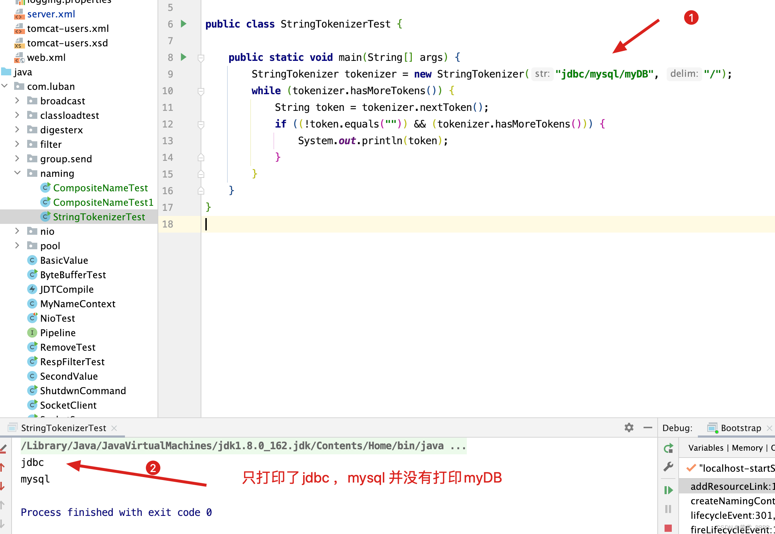775x534 pixels.
Task: Open ShutdwnCommand in the project tree
Action: coord(83,391)
